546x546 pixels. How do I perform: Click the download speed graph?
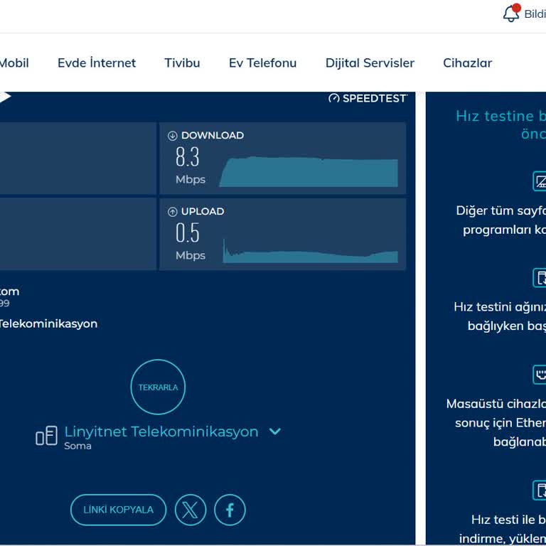(309, 171)
